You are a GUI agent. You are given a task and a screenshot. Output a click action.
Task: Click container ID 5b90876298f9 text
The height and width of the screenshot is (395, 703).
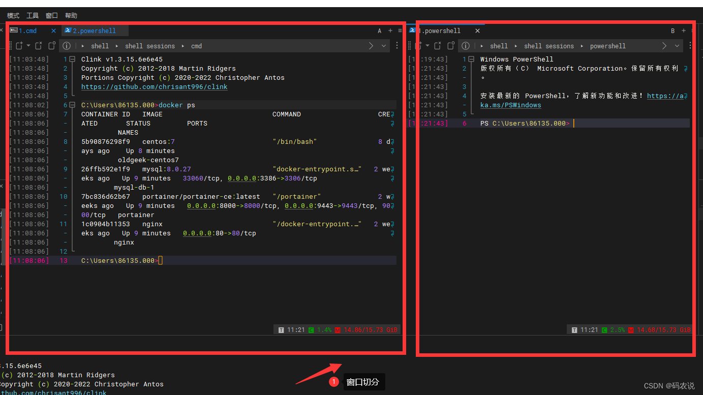coord(106,142)
